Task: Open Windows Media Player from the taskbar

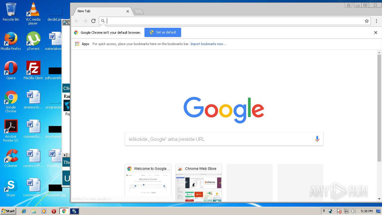Action: pyautogui.click(x=44, y=211)
